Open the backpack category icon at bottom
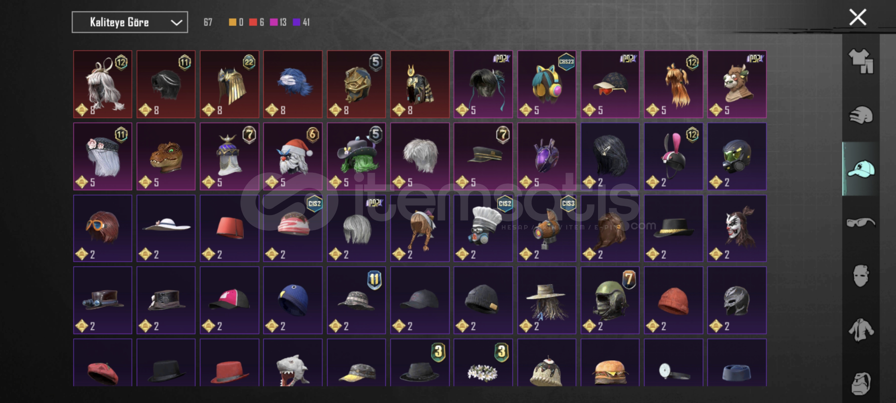Viewport: 896px width, 403px height. pos(861,383)
